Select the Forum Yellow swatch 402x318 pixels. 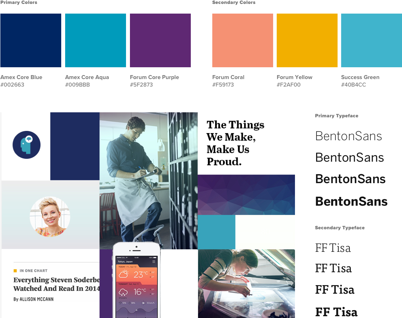point(307,40)
